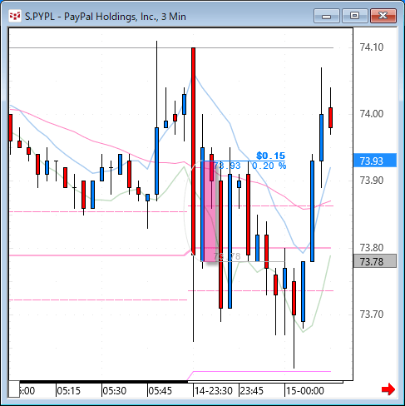This screenshot has height=406, width=405.
Task: Click the small box at time axis start
Action: point(14,389)
